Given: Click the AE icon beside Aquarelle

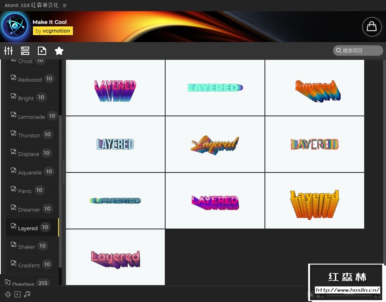Looking at the screenshot, I should (13, 170).
